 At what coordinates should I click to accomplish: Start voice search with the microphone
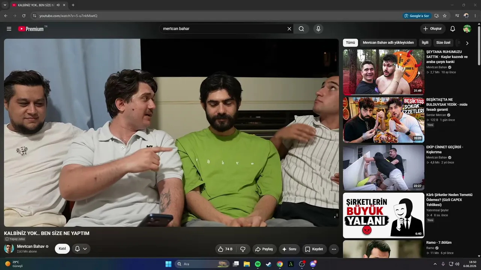(318, 29)
